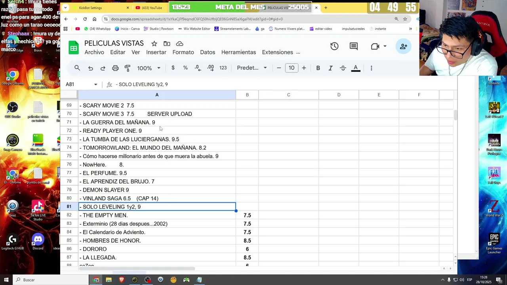Open the search menus magnifier
The image size is (507, 285).
click(x=77, y=68)
